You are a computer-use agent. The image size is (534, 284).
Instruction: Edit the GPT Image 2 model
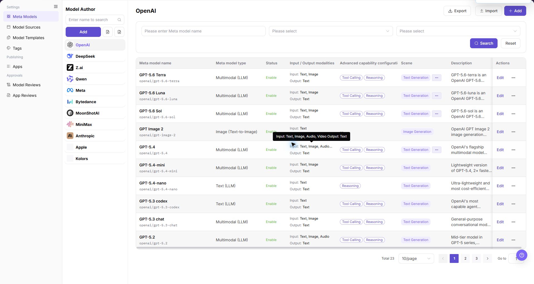[500, 132]
